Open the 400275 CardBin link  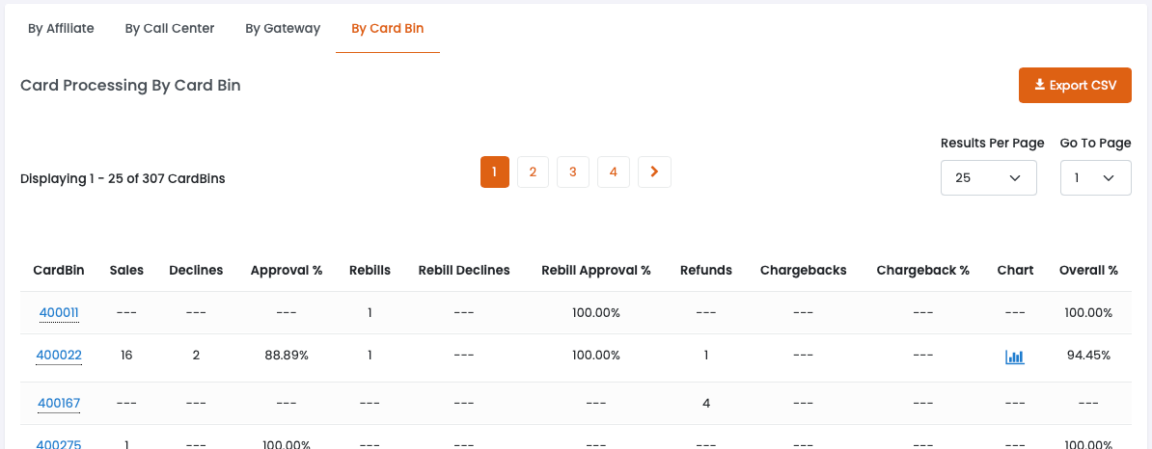point(59,444)
